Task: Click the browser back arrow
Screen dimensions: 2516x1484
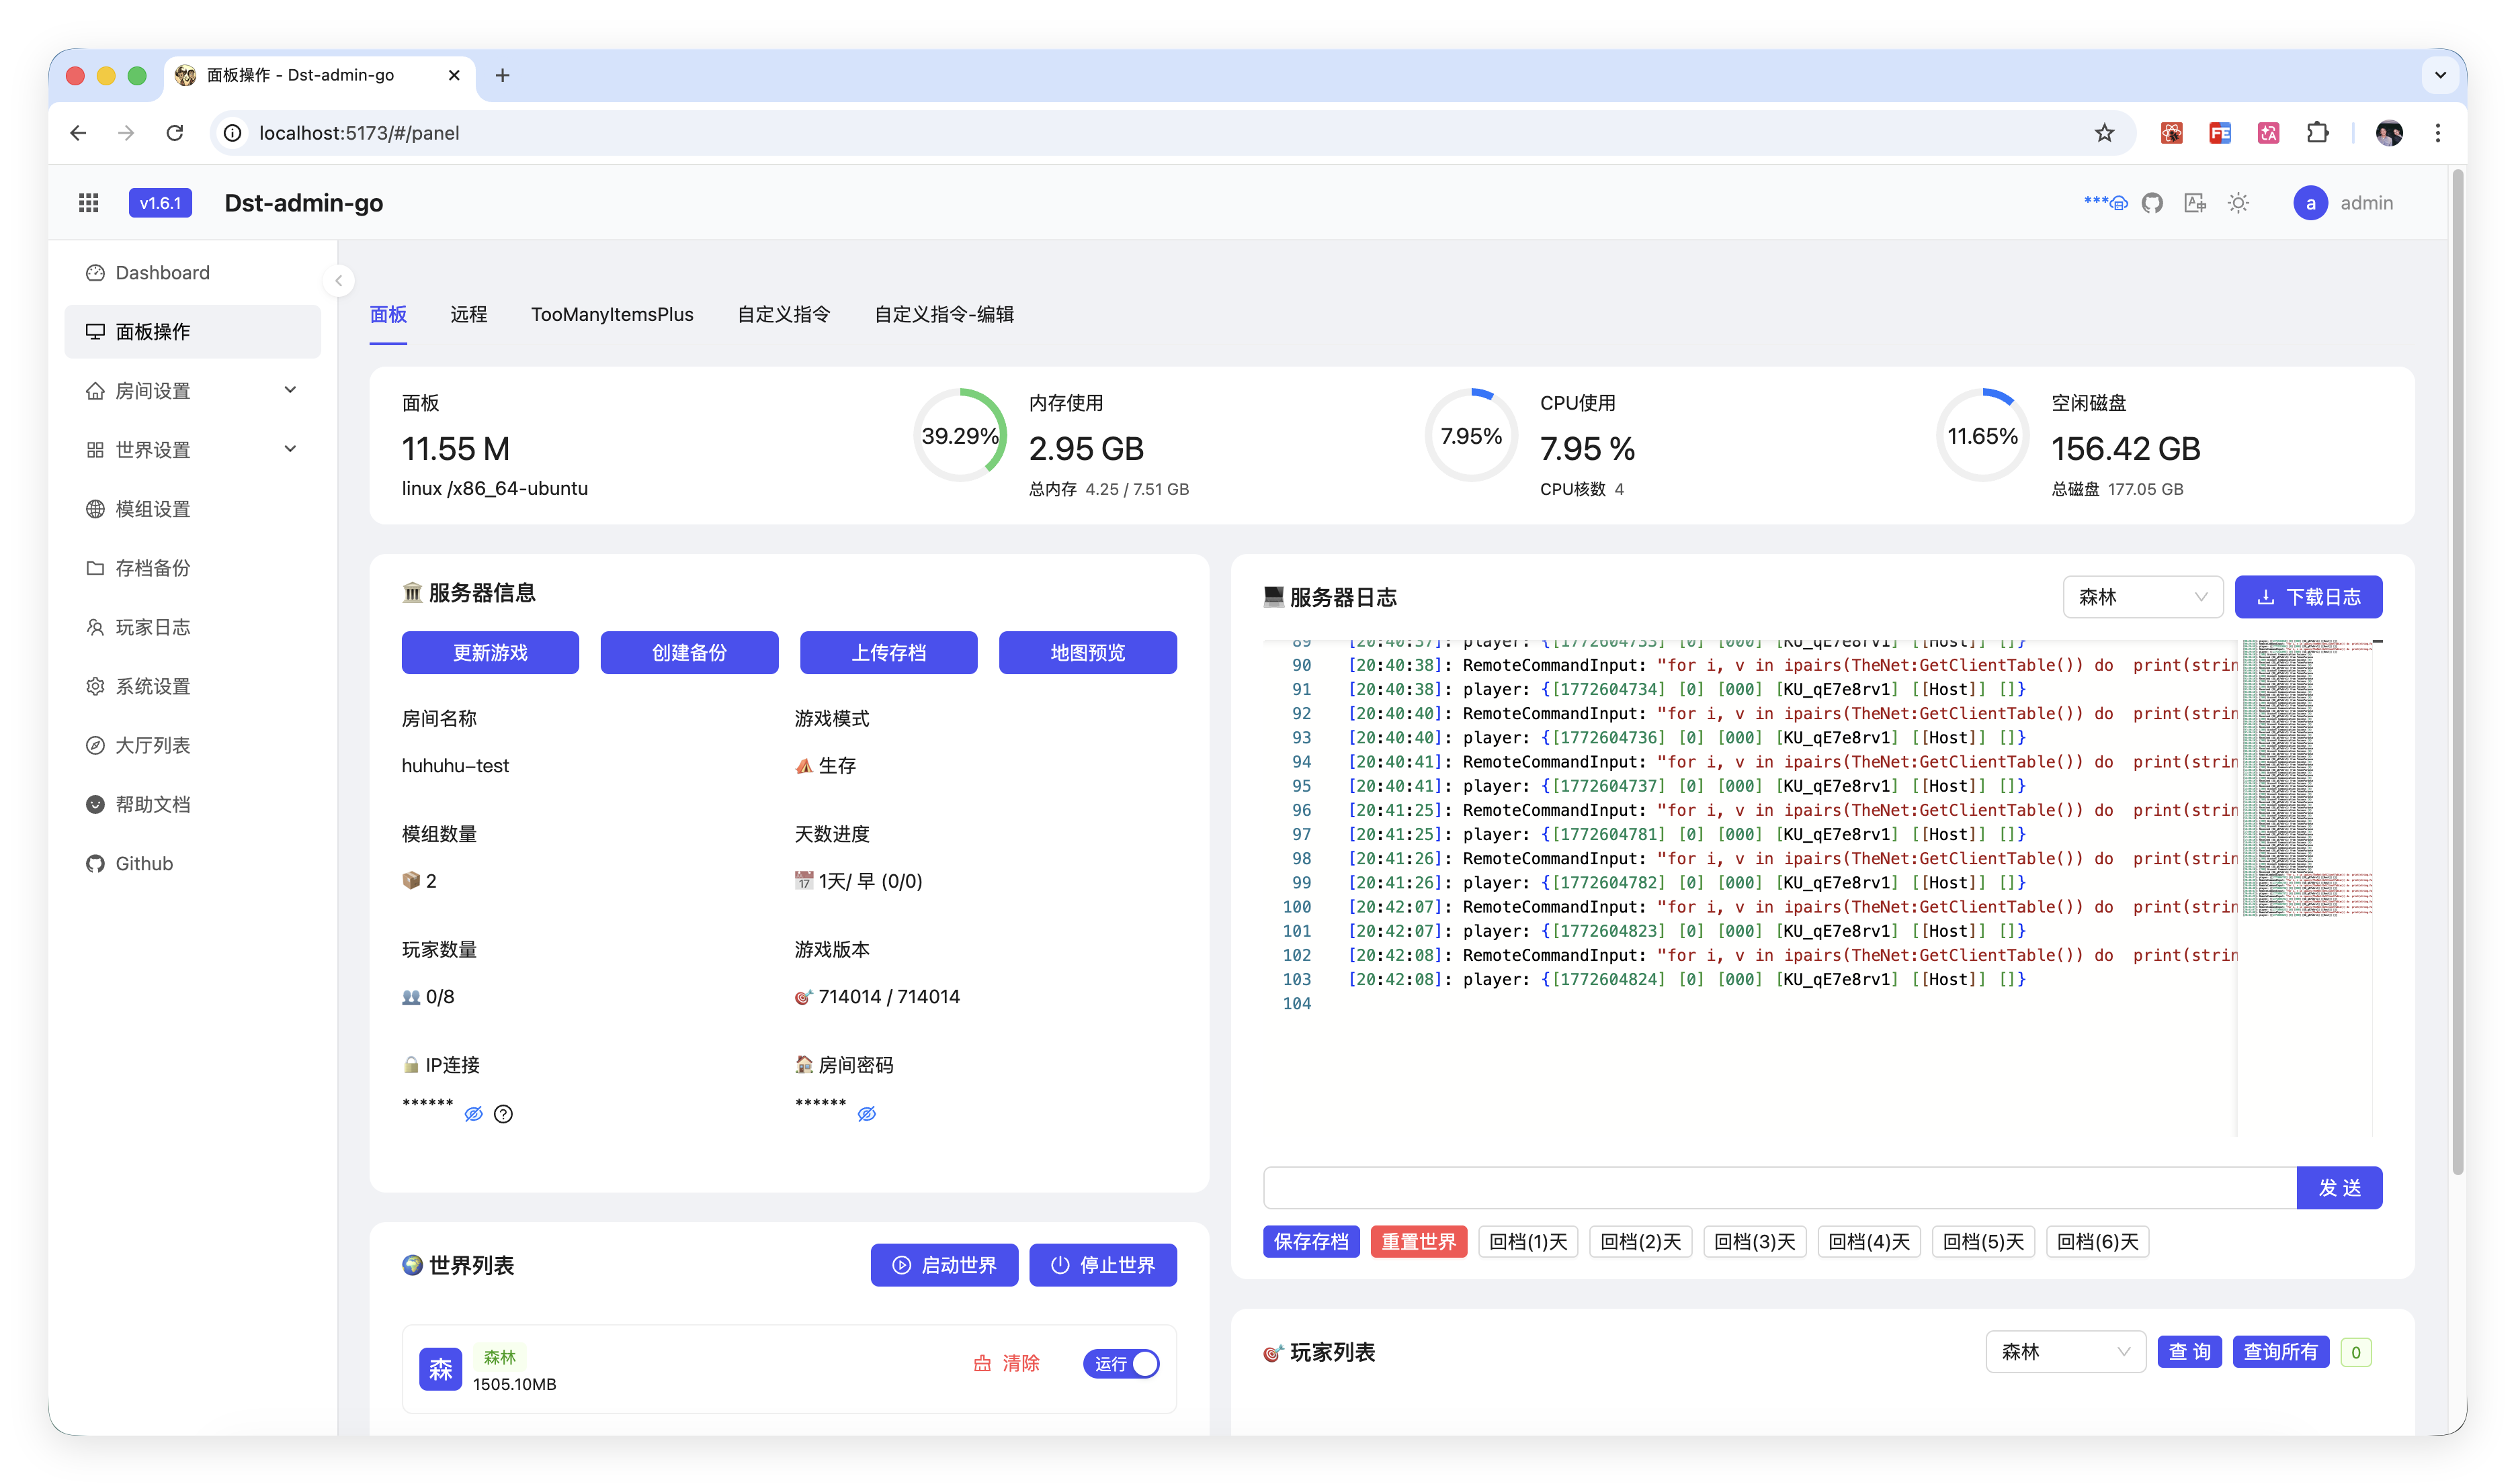Action: [x=78, y=133]
